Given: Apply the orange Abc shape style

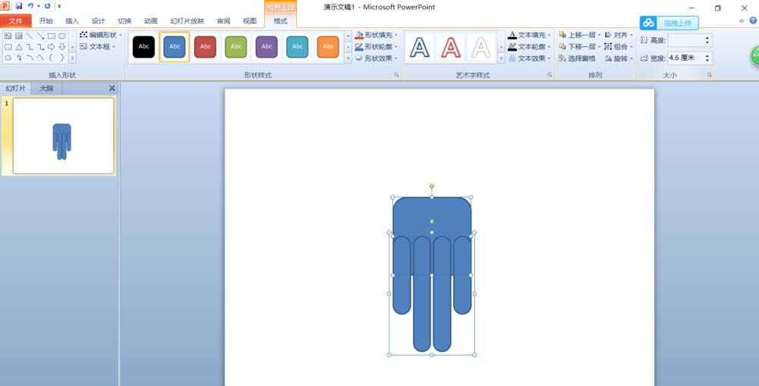Looking at the screenshot, I should pyautogui.click(x=327, y=47).
